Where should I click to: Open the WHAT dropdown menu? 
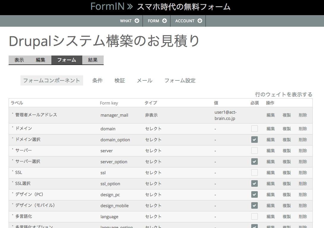(129, 21)
